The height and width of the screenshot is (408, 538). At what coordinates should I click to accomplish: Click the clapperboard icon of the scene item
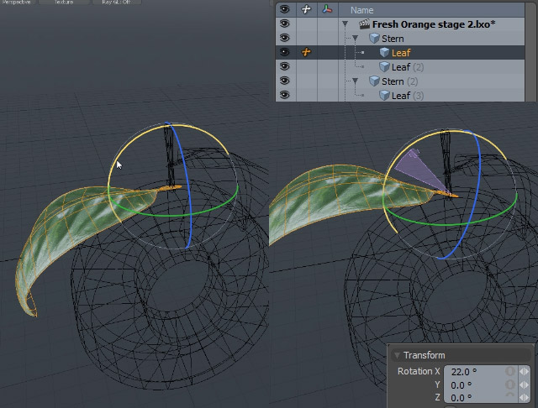364,24
